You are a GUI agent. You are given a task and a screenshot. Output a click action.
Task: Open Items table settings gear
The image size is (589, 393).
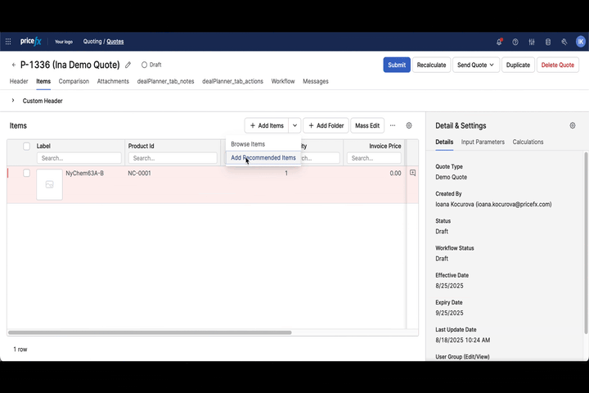409,125
